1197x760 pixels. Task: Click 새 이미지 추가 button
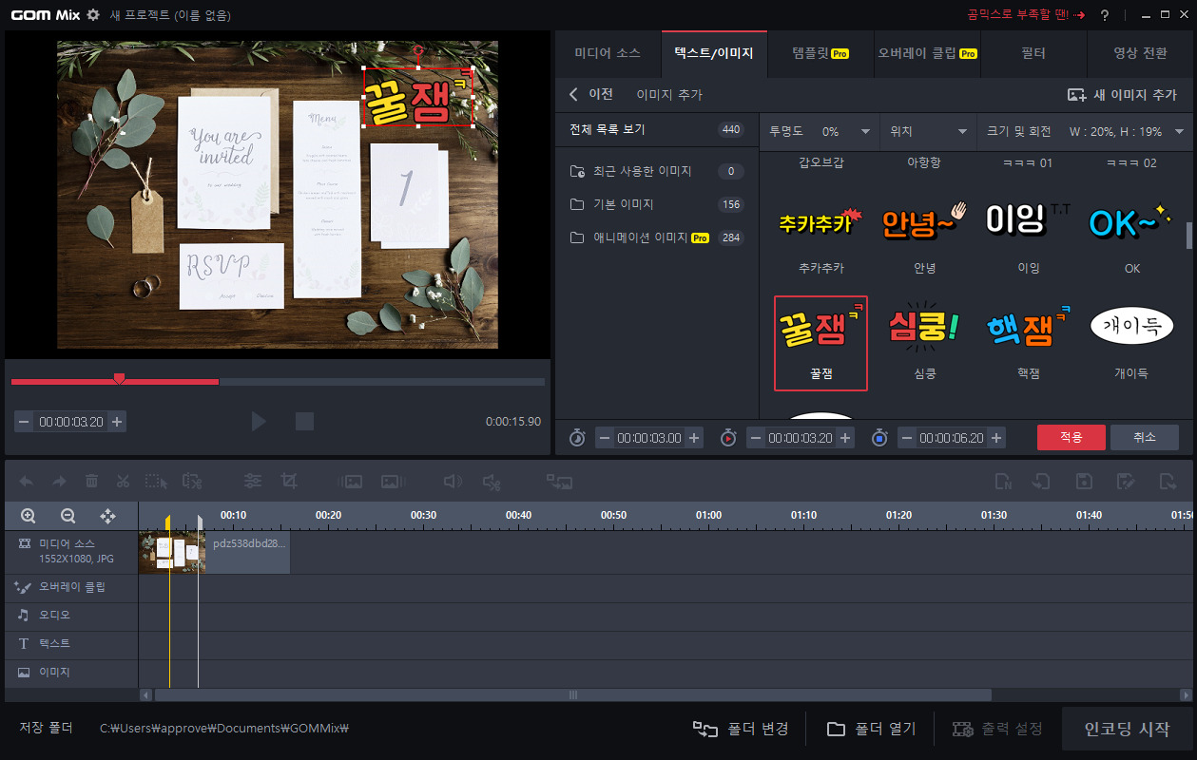point(1122,94)
